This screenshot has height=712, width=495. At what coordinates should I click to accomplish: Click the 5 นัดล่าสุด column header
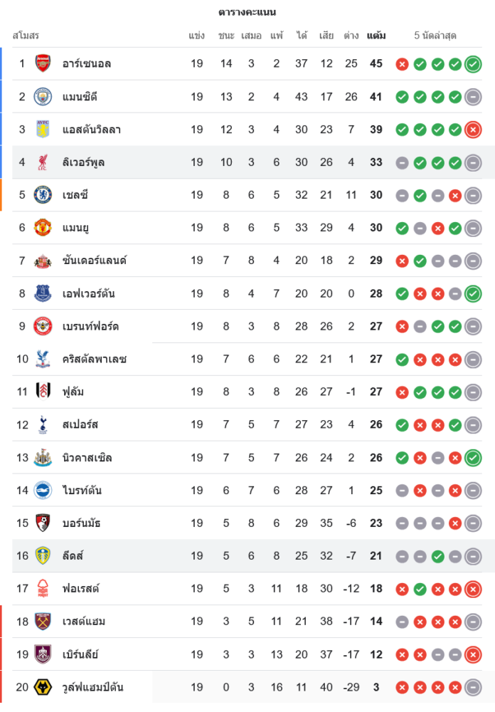tap(435, 35)
